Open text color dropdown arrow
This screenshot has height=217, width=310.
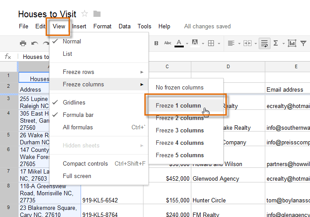click(187, 44)
